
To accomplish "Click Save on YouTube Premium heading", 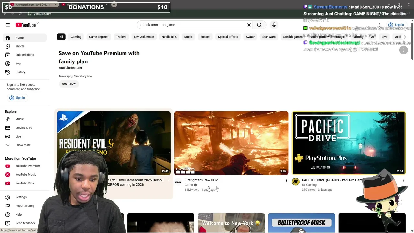I will point(99,57).
